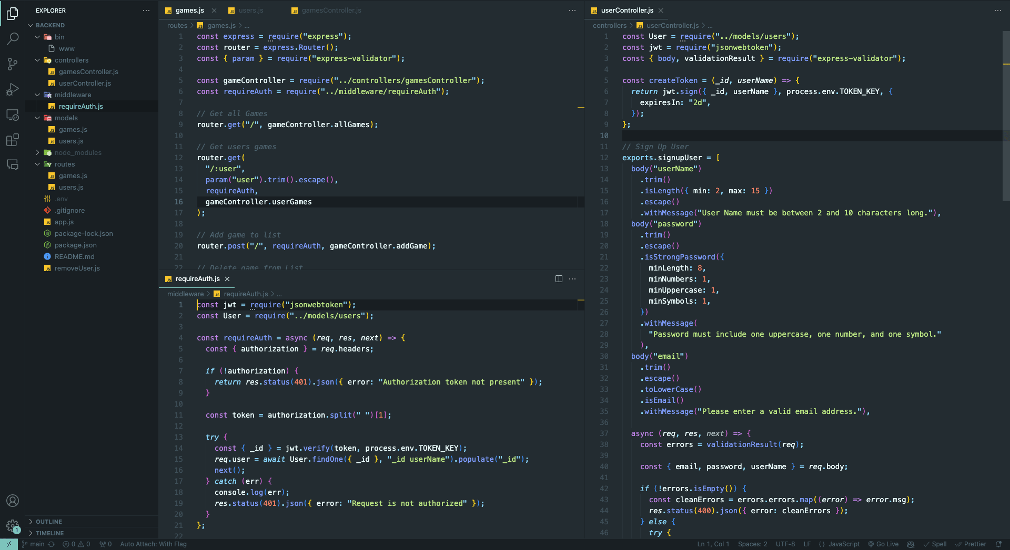Screen dimensions: 1010x550
Task: Open Explorer views and more actions menu
Action: [146, 11]
